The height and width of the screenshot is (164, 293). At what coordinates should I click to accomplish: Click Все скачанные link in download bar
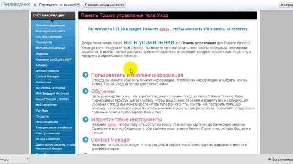pos(283,159)
